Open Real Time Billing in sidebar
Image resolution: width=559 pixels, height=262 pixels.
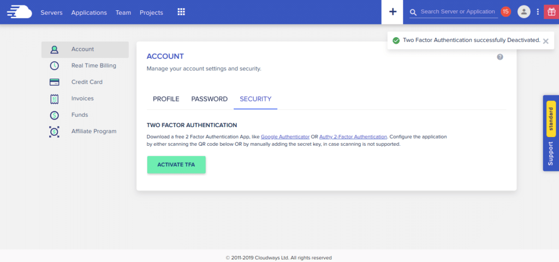tap(93, 65)
